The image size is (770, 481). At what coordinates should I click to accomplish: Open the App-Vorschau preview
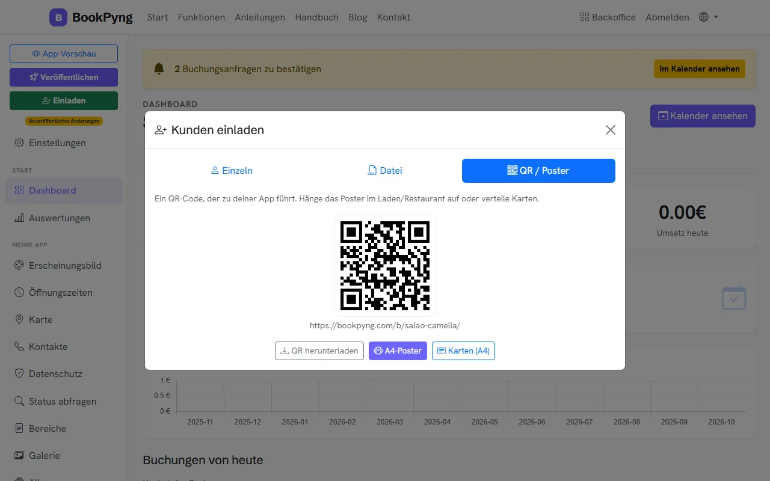point(64,54)
